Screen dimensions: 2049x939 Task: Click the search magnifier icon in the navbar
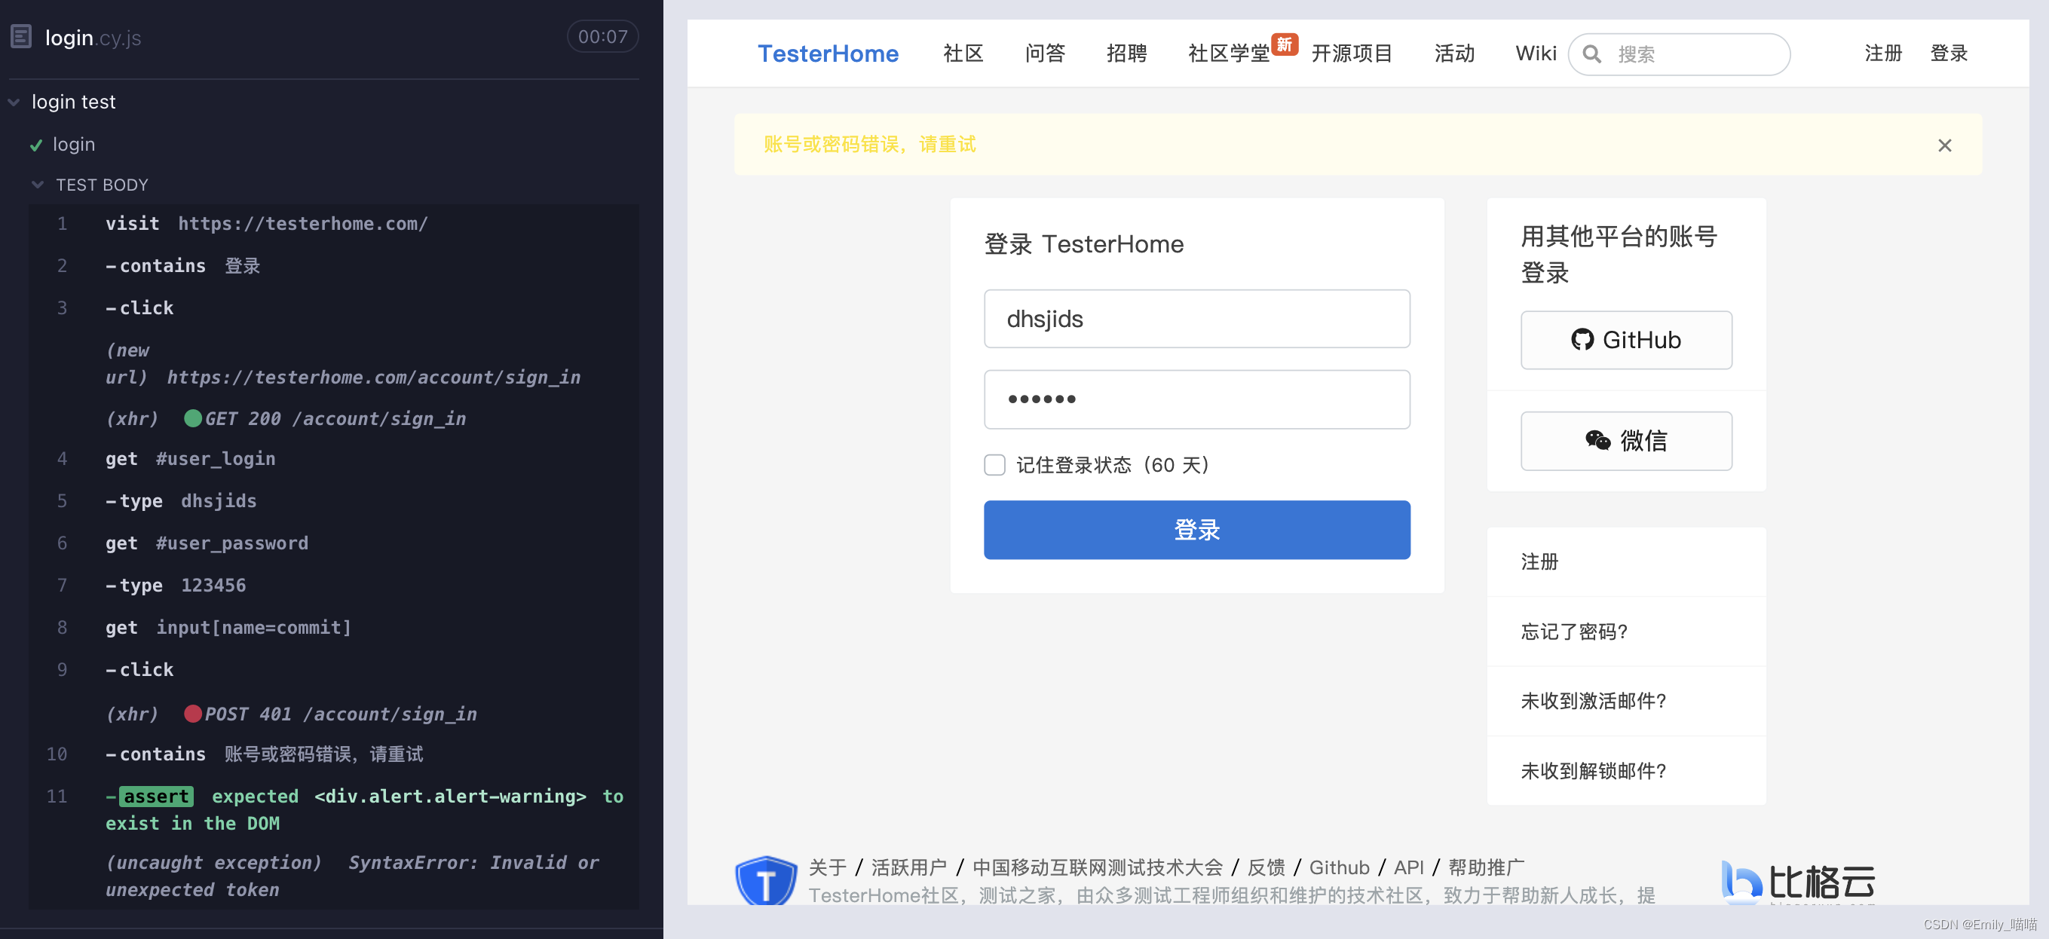click(1591, 54)
